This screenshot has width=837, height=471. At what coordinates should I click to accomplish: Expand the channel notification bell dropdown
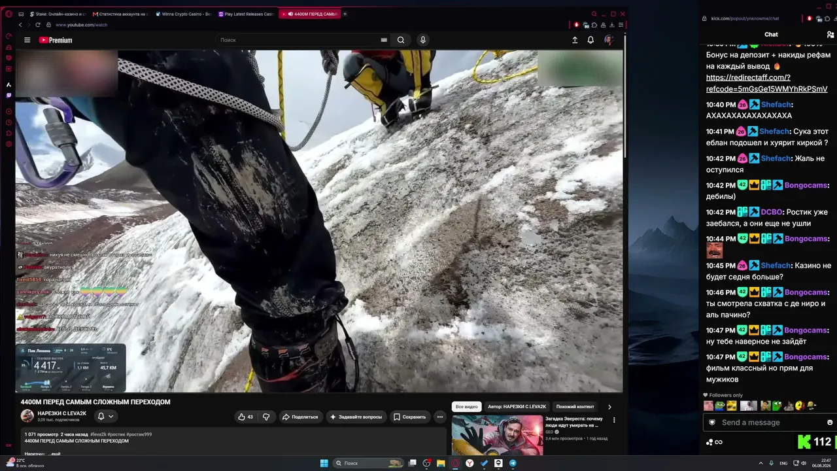coord(106,416)
